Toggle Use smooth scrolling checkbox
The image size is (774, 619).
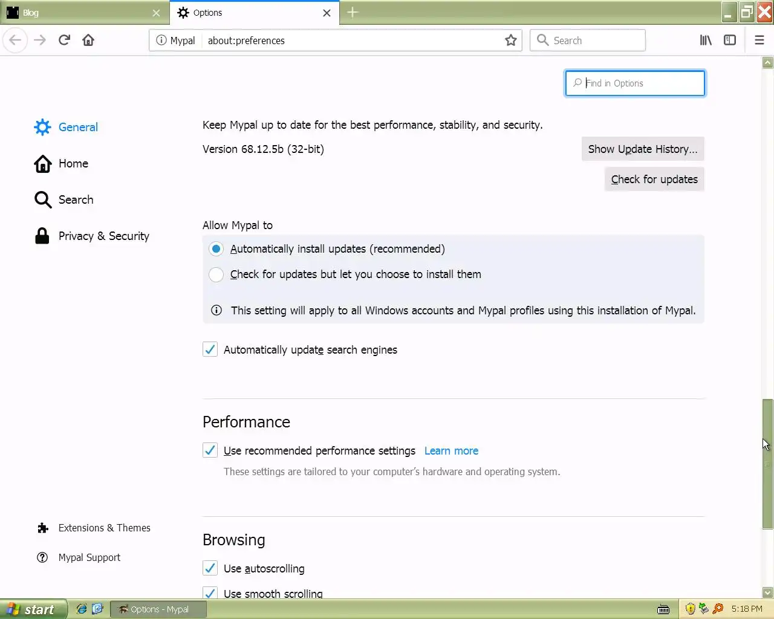coord(210,592)
